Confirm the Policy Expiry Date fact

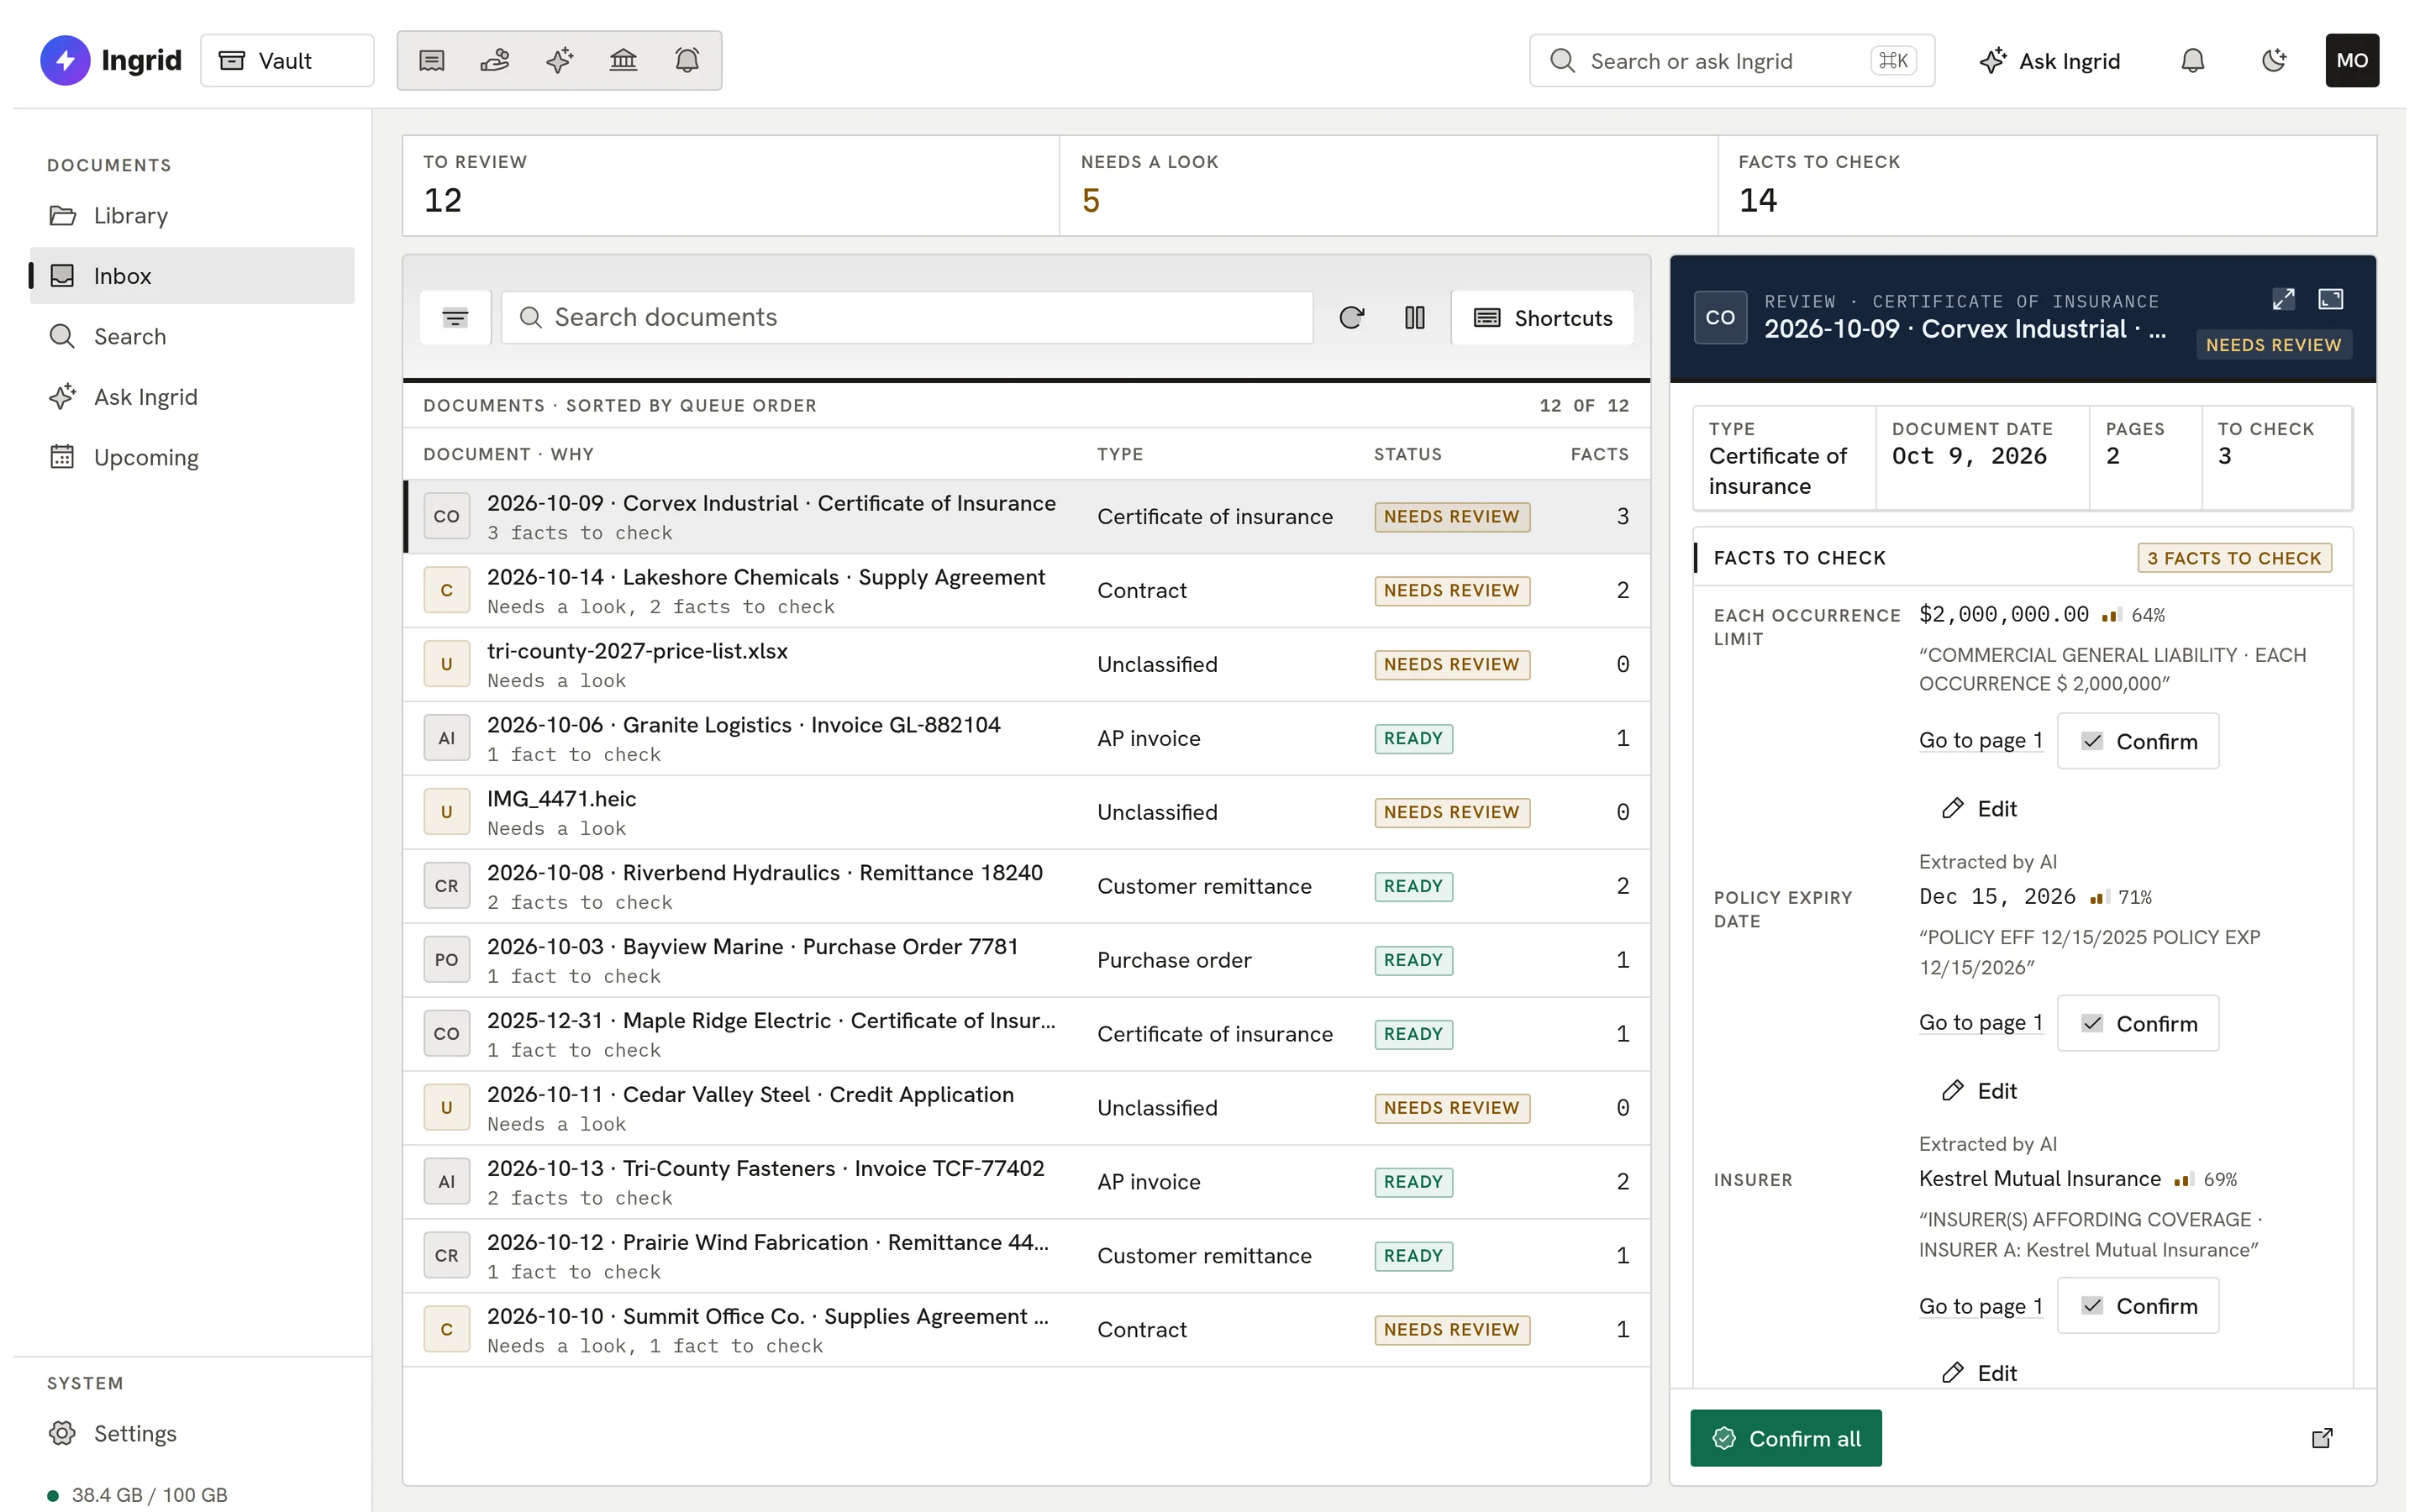click(x=2138, y=1023)
